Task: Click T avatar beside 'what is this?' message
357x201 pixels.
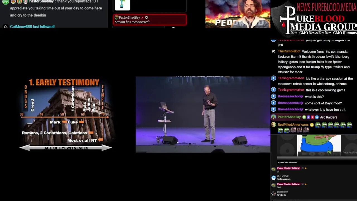Action: (x=274, y=97)
